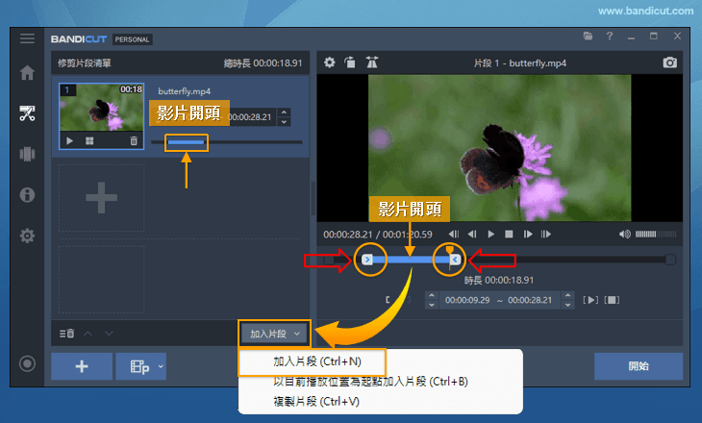Image resolution: width=702 pixels, height=423 pixels.
Task: Stop the video playback
Action: click(x=509, y=235)
